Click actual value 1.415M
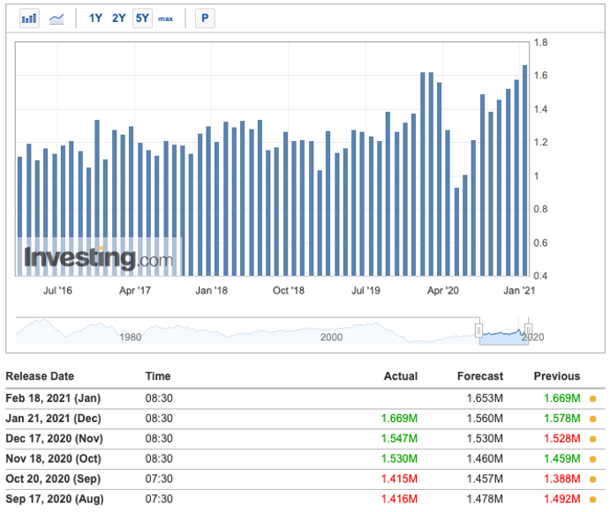 tap(399, 479)
